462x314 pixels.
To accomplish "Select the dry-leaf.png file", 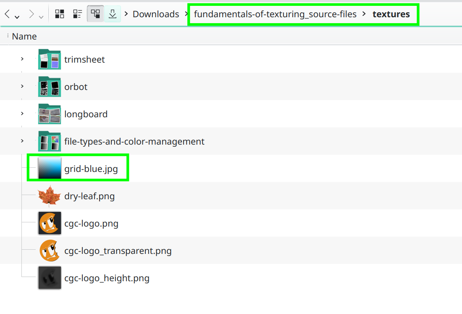I will (89, 196).
